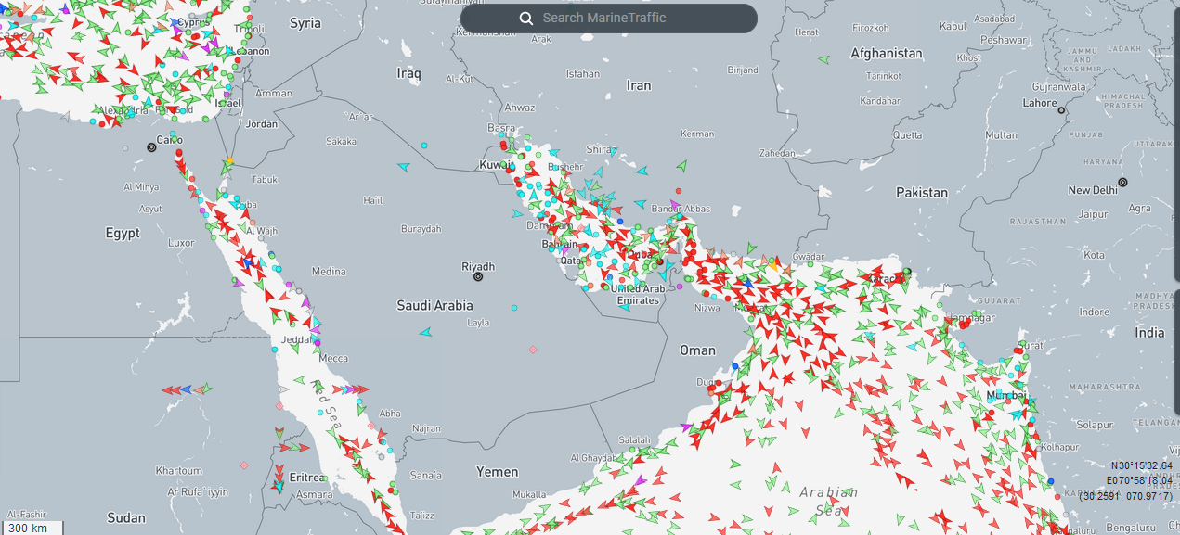Image resolution: width=1180 pixels, height=535 pixels.
Task: Select the purple vessel arrow near Salalah
Action: (686, 427)
